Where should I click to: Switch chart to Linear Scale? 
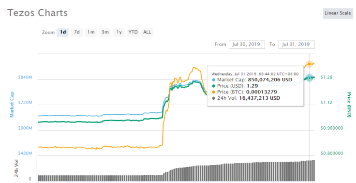pyautogui.click(x=338, y=13)
